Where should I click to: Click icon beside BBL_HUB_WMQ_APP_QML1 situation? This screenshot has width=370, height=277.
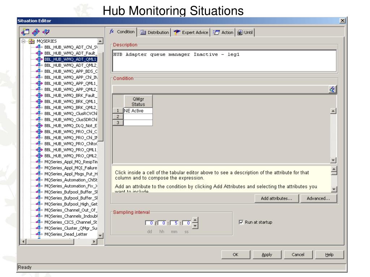pyautogui.click(x=39, y=83)
